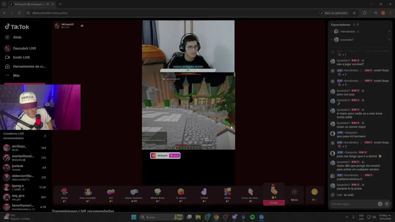Click the 'Transmisiones LIVE recomendadas' heading
This screenshot has height=222, width=395.
[x=83, y=211]
